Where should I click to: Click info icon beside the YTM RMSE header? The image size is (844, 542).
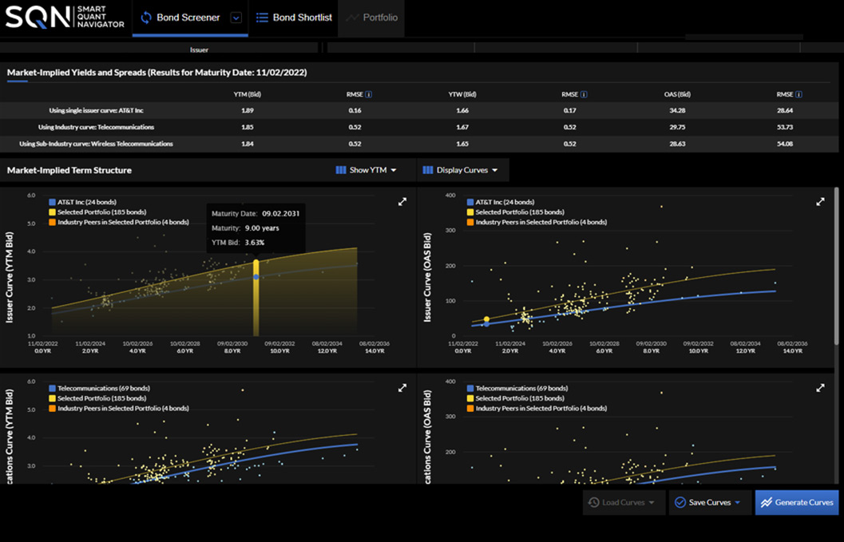pos(368,94)
